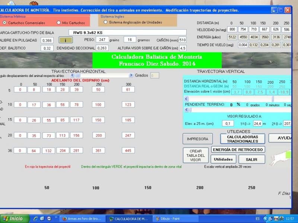Click left arrow of animal angle scrollbar
The width and height of the screenshot is (298, 223).
72,75
